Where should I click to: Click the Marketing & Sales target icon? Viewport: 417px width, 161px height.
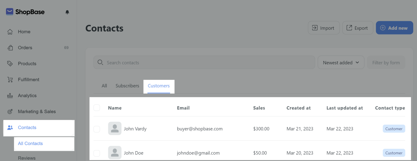(10, 112)
